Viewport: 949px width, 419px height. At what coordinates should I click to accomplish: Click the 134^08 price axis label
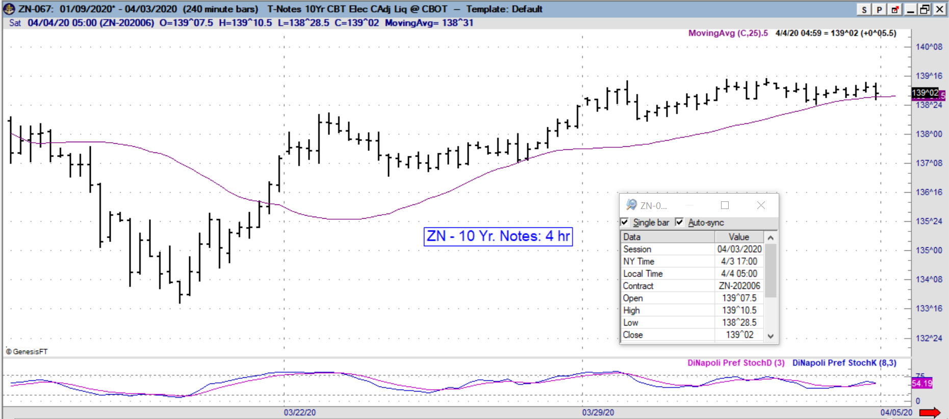(x=929, y=279)
